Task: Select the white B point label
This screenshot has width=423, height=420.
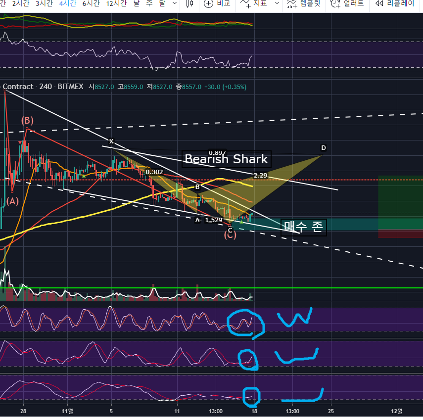Action: pyautogui.click(x=197, y=187)
